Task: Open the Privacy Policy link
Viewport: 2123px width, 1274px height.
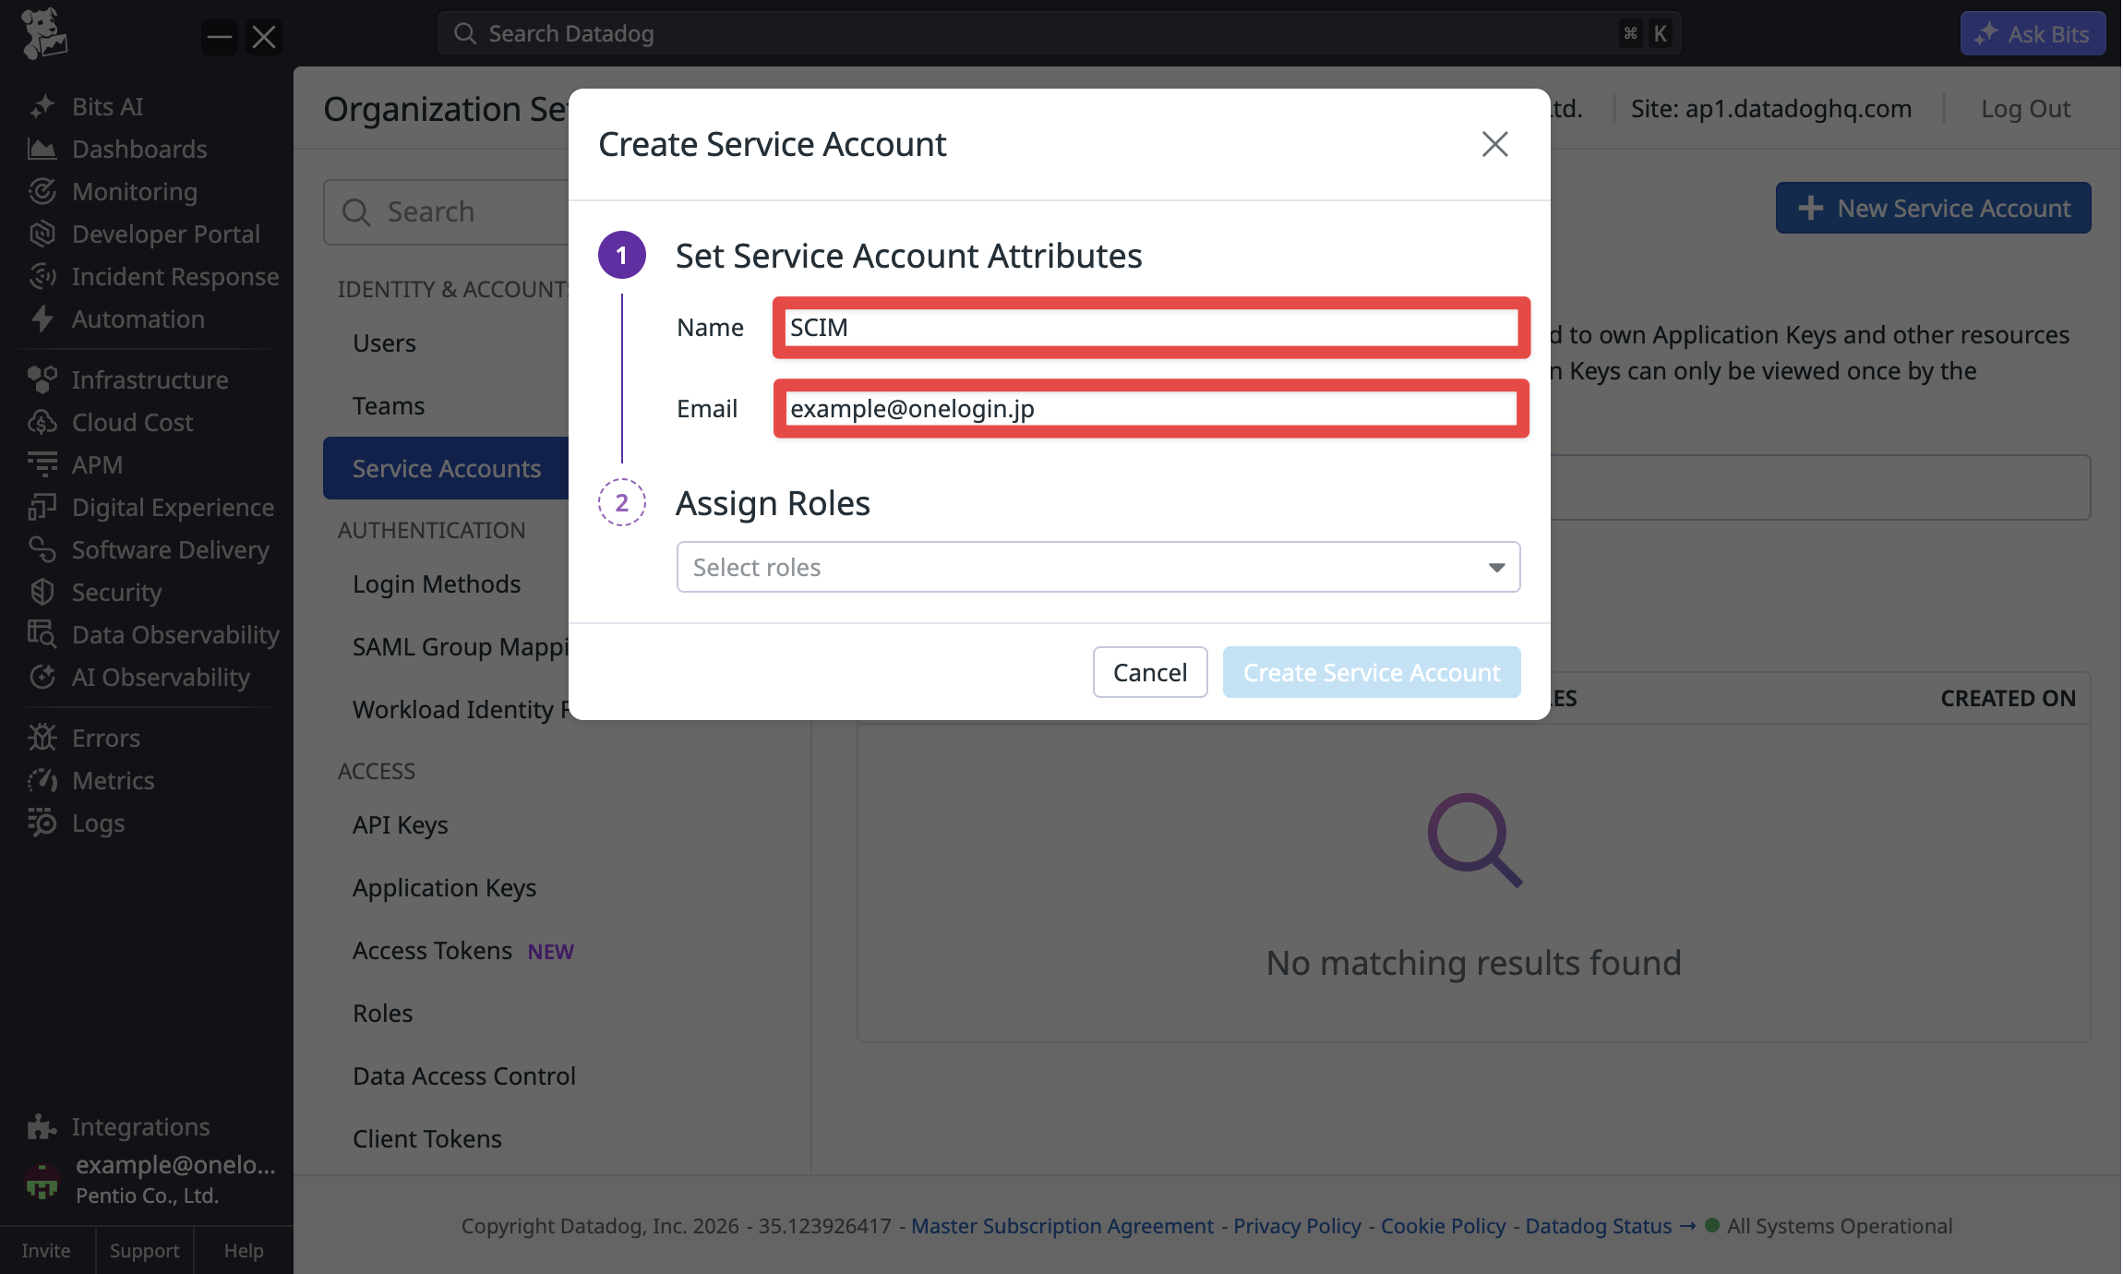Action: point(1297,1226)
